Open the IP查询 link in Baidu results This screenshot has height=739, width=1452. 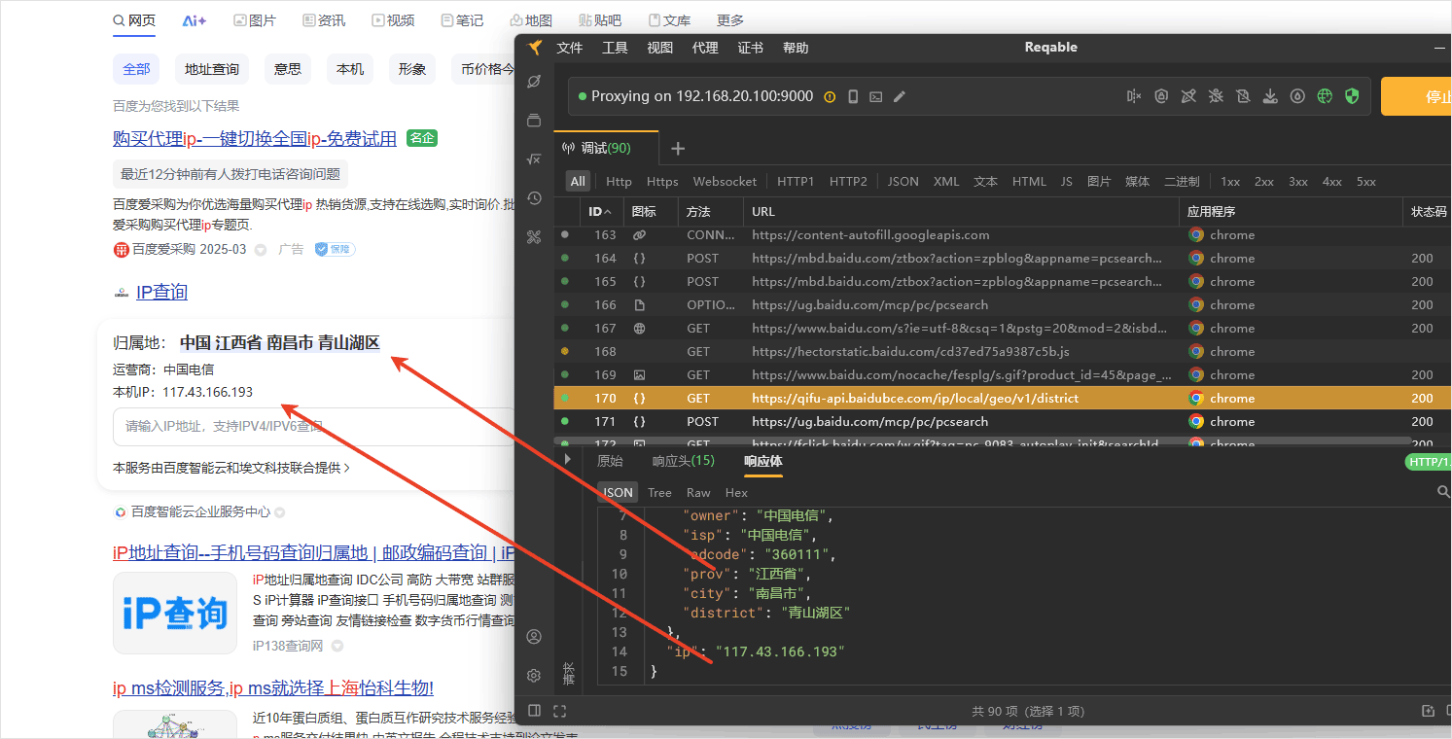pos(161,292)
